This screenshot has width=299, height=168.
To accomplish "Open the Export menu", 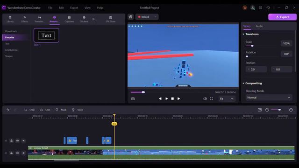I will click(x=74, y=8).
